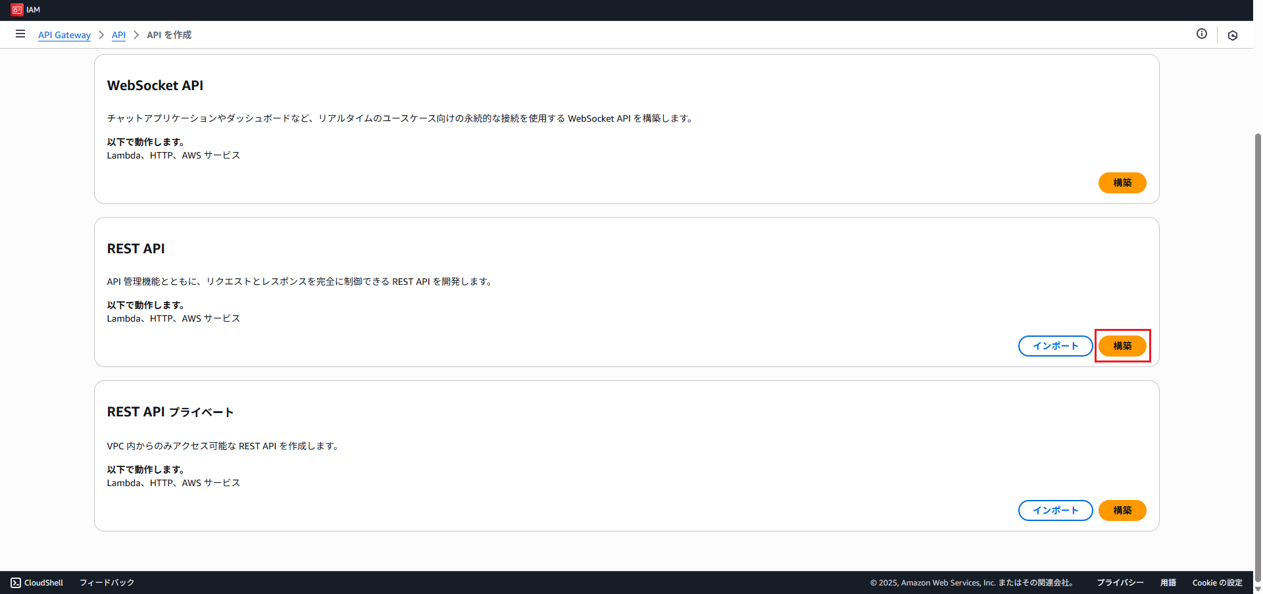Click 構築 for the REST API card

point(1122,346)
